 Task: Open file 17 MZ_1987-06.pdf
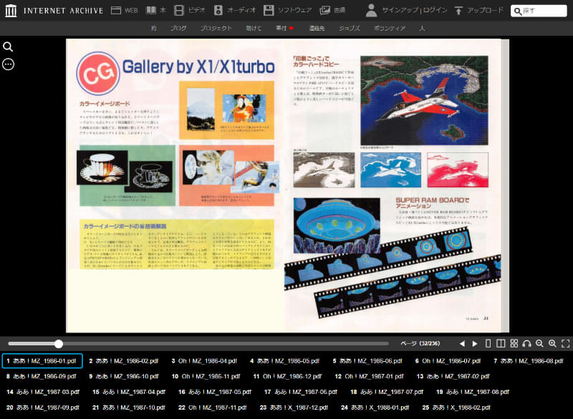coord(301,392)
